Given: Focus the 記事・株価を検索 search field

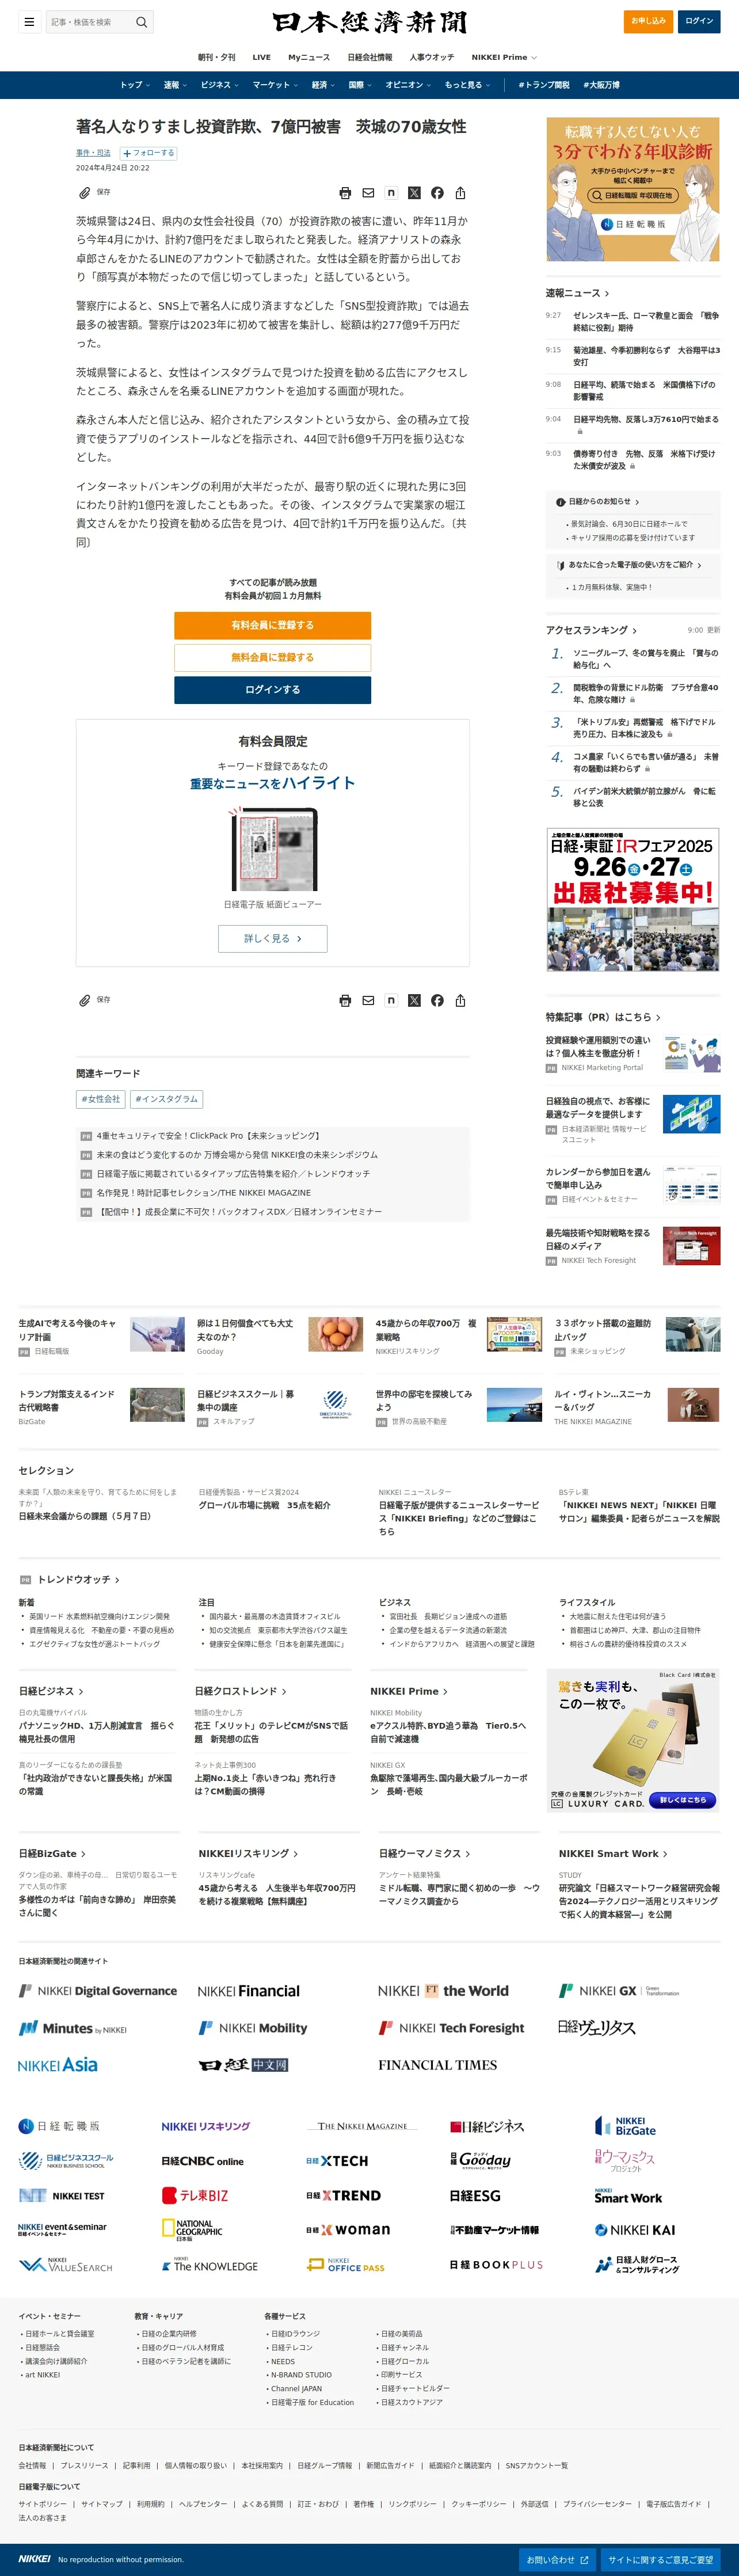Looking at the screenshot, I should pyautogui.click(x=90, y=22).
